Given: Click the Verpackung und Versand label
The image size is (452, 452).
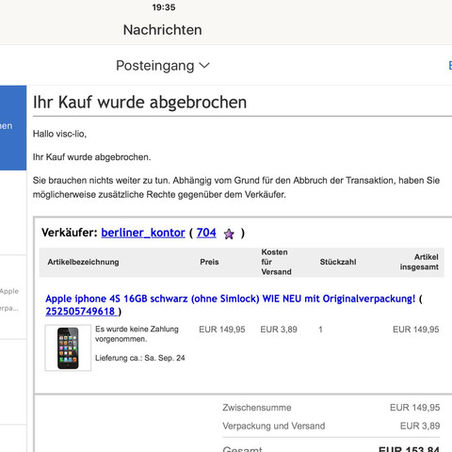Looking at the screenshot, I should (x=274, y=426).
